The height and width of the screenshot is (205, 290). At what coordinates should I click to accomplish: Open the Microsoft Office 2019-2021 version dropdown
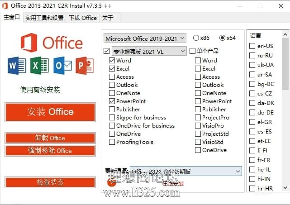click(x=145, y=38)
